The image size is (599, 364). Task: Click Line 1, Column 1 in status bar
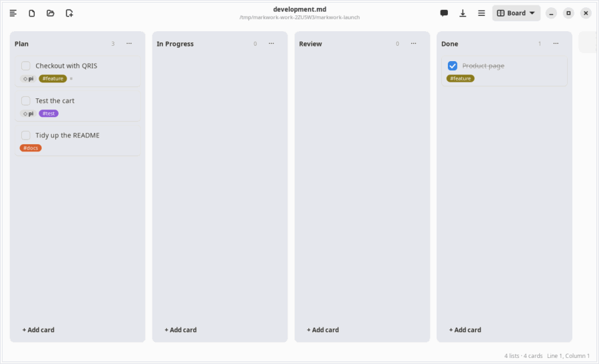pos(568,355)
